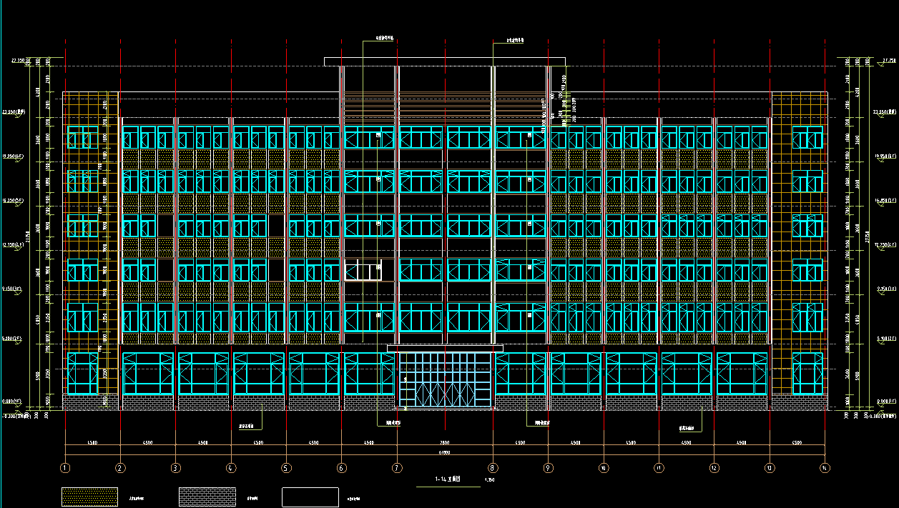Image resolution: width=899 pixels, height=508 pixels.
Task: Click the axis bubble labeled 14
Action: tap(825, 469)
